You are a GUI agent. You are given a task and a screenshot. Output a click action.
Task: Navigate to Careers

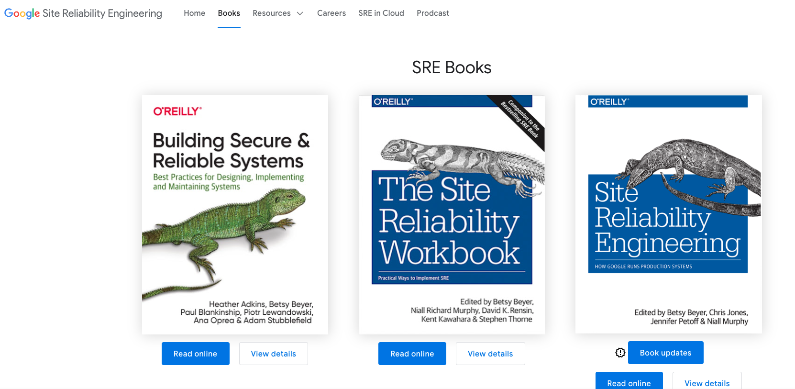(331, 13)
